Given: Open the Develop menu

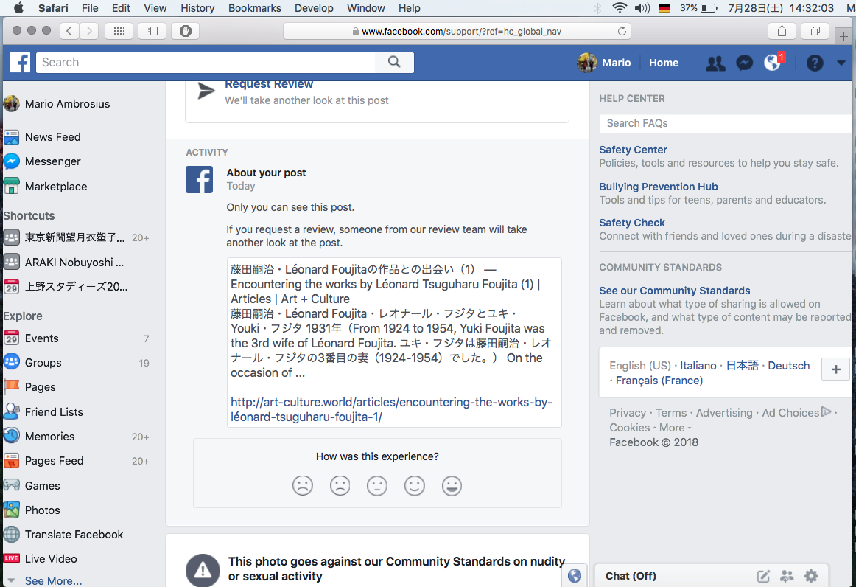Looking at the screenshot, I should tap(314, 8).
